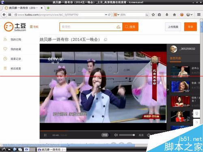
Task: Click the question mark help button
Action: click(197, 122)
